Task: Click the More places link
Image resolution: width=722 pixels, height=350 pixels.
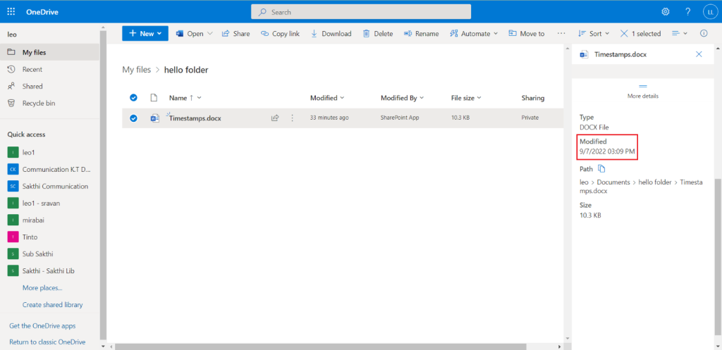Action: click(42, 288)
